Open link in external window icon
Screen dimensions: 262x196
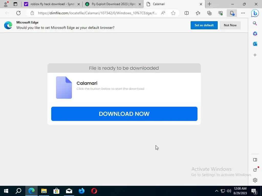point(255,170)
